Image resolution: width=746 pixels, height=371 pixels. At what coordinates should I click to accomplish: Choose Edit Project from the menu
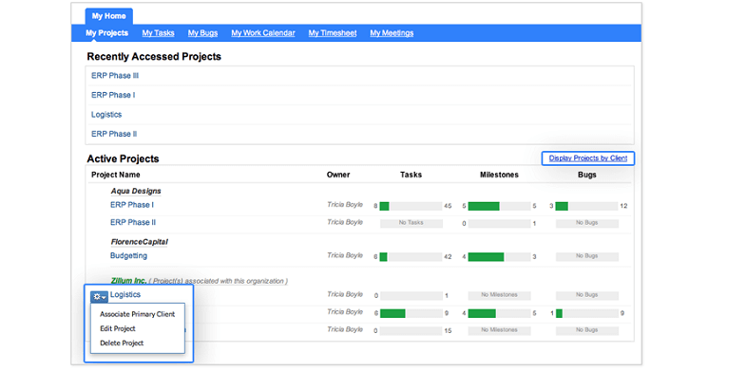tap(118, 328)
